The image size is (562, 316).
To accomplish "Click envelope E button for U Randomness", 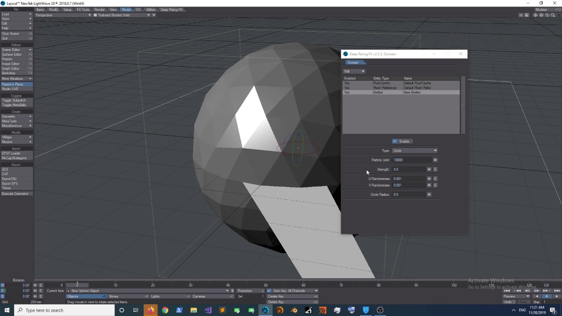I will 435,179.
